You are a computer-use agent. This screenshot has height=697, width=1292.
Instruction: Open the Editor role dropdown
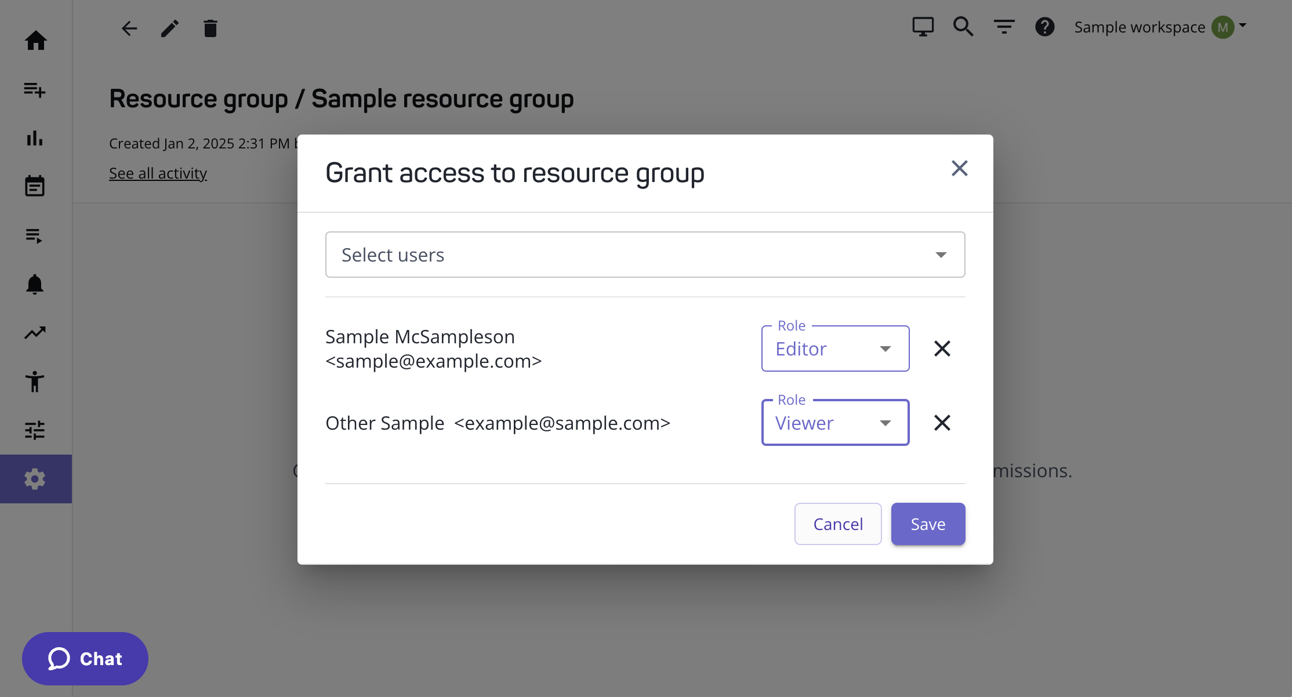(x=835, y=348)
